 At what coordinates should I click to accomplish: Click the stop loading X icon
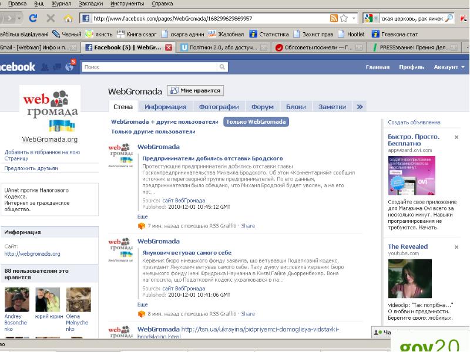[x=51, y=18]
